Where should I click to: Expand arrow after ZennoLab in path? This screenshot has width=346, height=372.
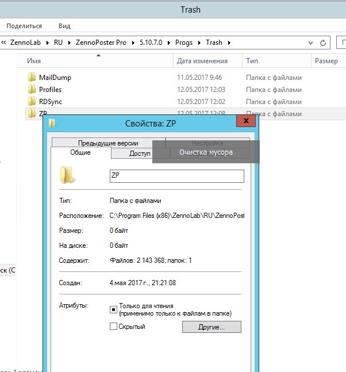tap(48, 43)
